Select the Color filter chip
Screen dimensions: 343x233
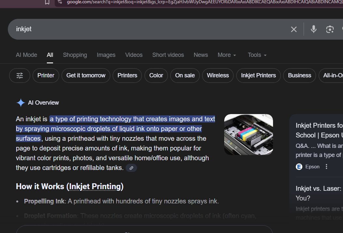pyautogui.click(x=156, y=76)
